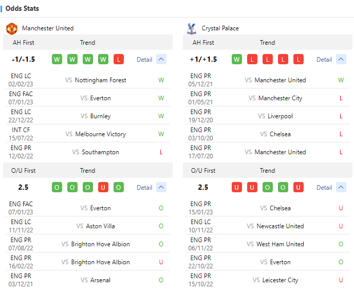Open Detail for Manchester United O/U trend
Image resolution: width=354 pixels, height=292 pixels.
click(144, 188)
